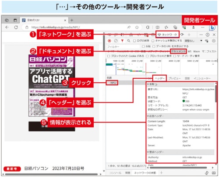Switch to the プレビュー tab
The height and width of the screenshot is (178, 219).
175,78
